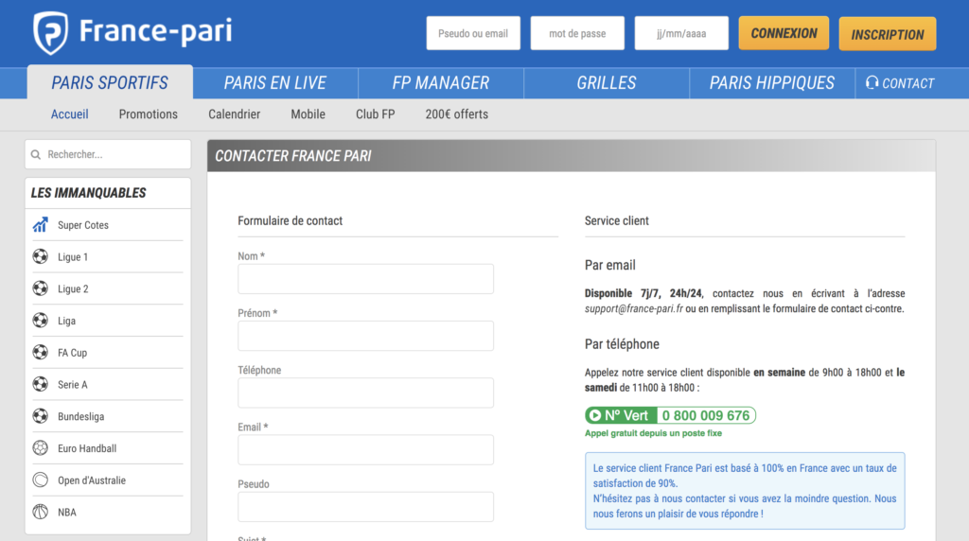Open the Bundesliga link
Viewport: 969px width, 541px height.
point(81,417)
